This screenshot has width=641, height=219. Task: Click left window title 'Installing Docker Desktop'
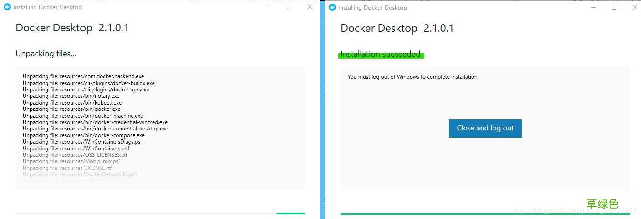pyautogui.click(x=48, y=7)
